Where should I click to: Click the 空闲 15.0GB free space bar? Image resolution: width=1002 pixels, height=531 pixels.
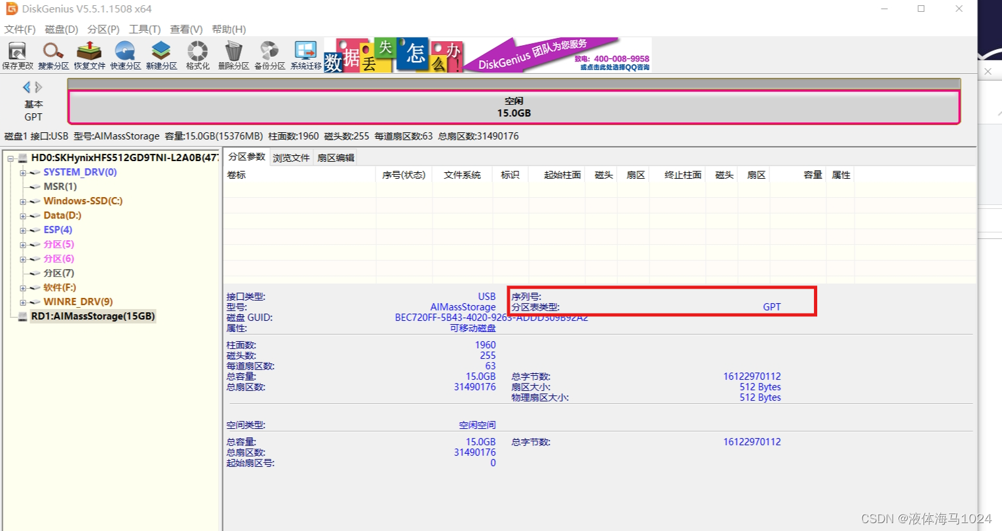coord(514,107)
